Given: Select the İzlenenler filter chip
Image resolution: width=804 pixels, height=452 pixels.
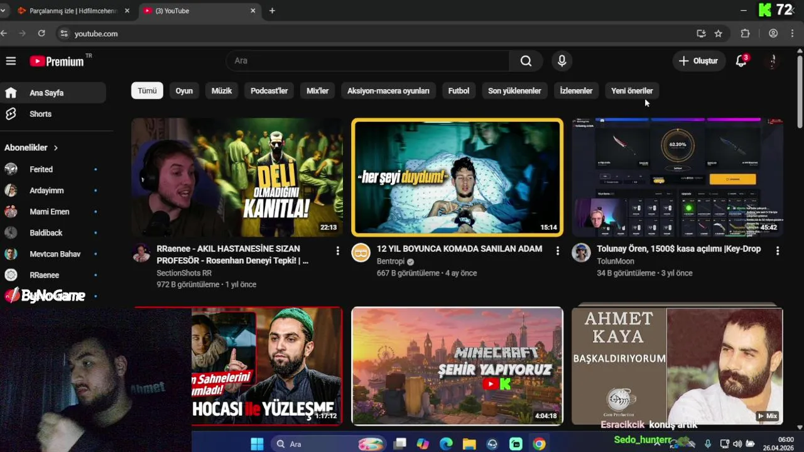Looking at the screenshot, I should [576, 91].
